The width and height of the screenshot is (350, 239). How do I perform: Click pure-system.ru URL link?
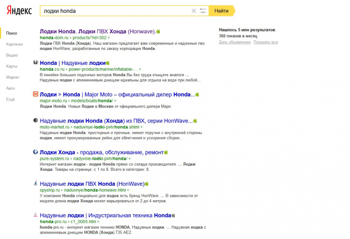click(83, 158)
